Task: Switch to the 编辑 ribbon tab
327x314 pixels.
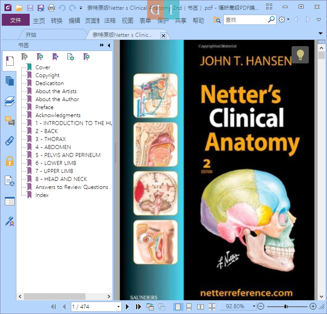Action: coord(74,21)
